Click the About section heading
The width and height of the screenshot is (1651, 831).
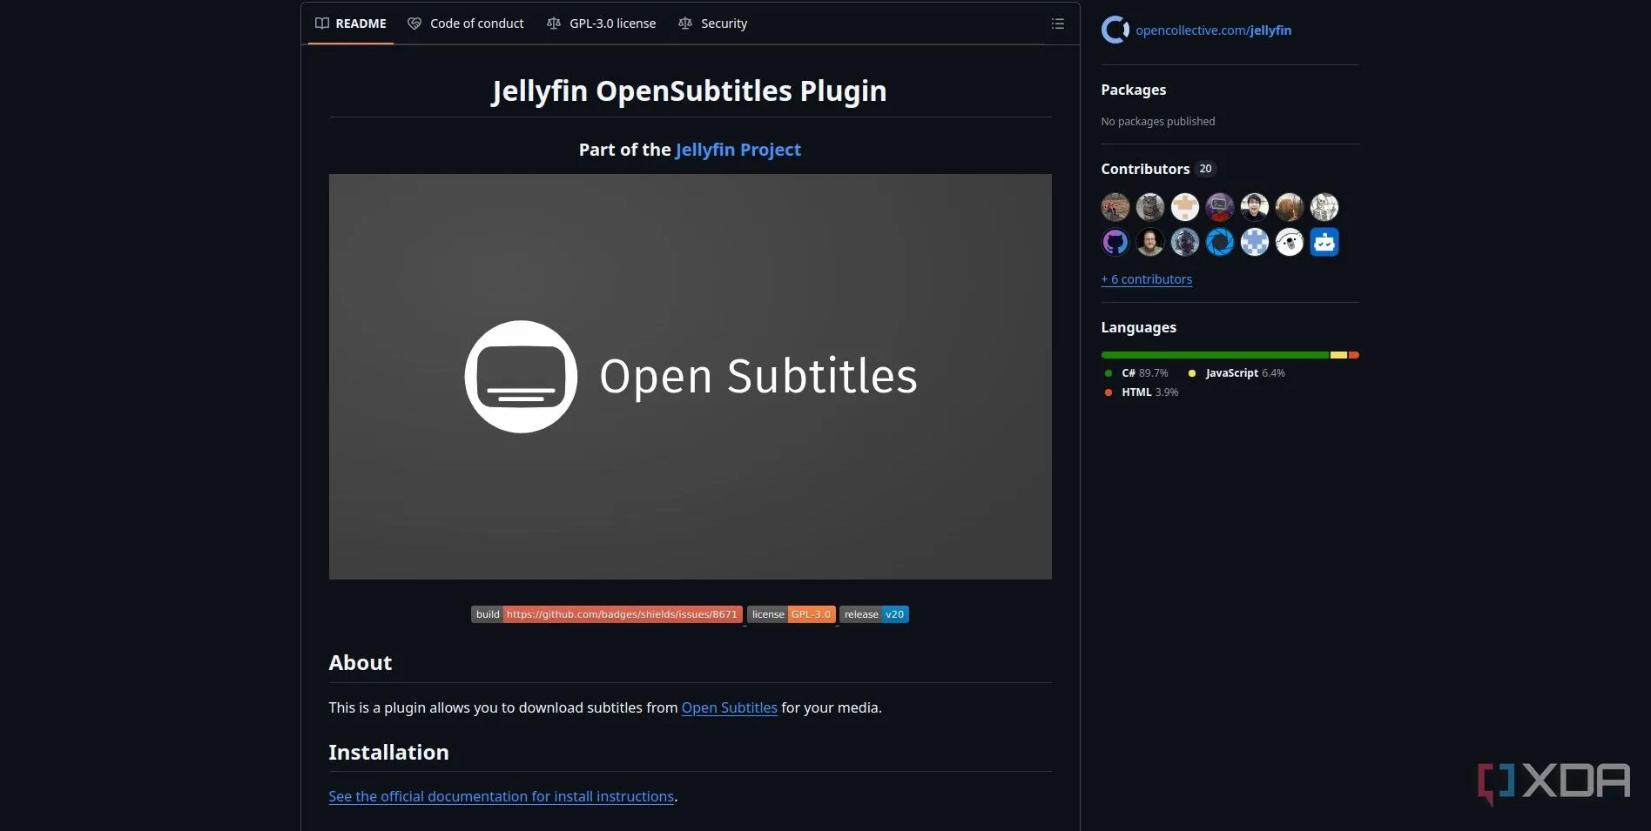[x=360, y=663]
